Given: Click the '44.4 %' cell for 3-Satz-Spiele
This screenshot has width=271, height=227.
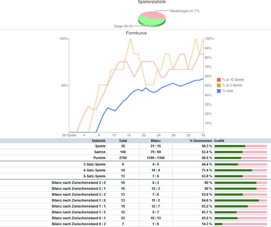Looking at the screenshot, I should pos(207,164).
